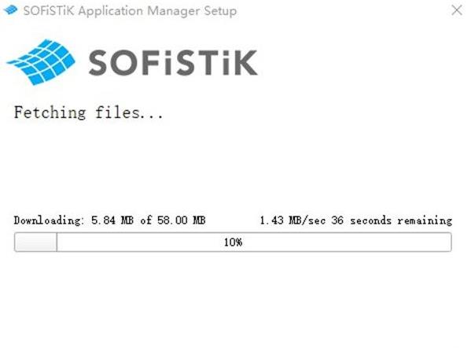This screenshot has width=471, height=348.
Task: Click the word 'Setup' in title bar
Action: point(220,11)
